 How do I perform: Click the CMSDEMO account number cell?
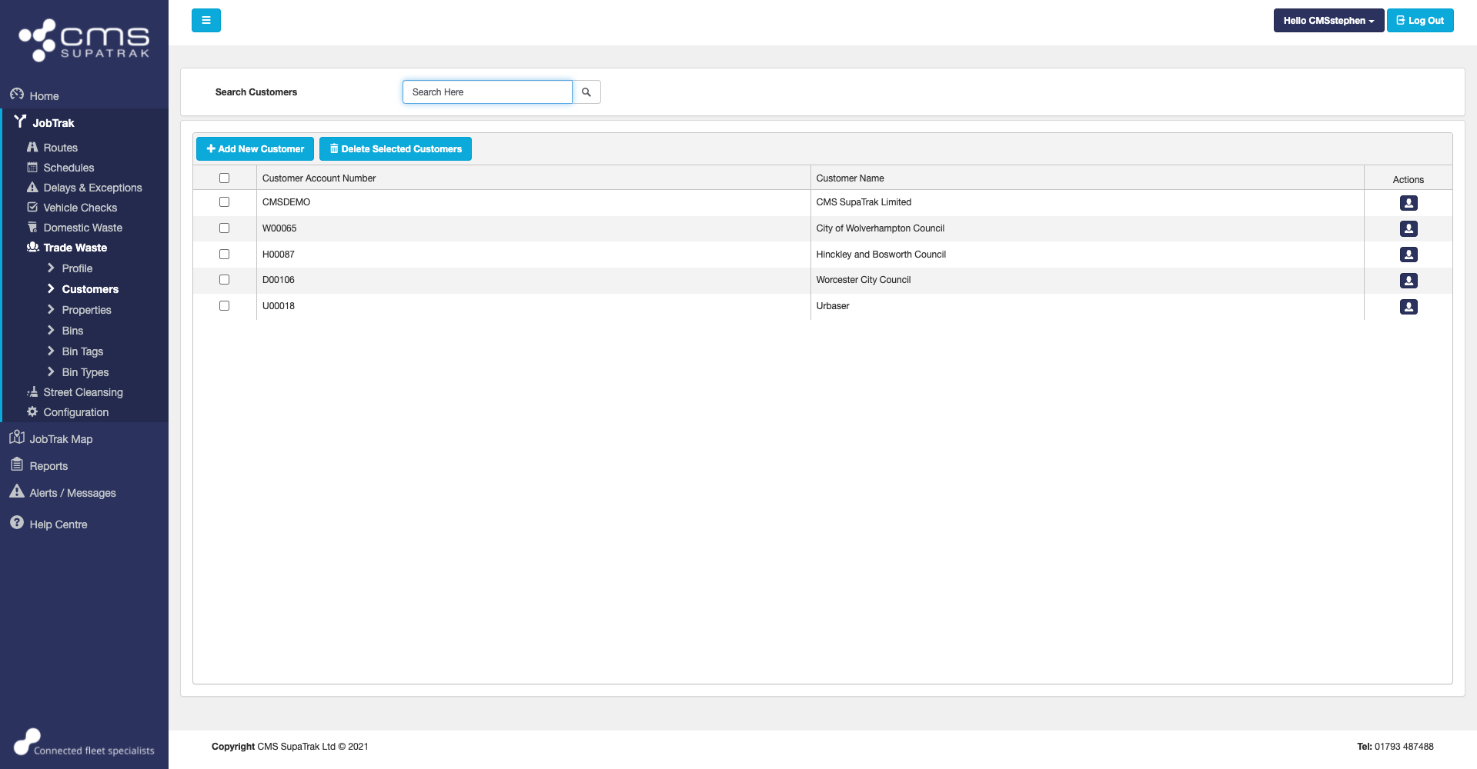click(x=533, y=202)
